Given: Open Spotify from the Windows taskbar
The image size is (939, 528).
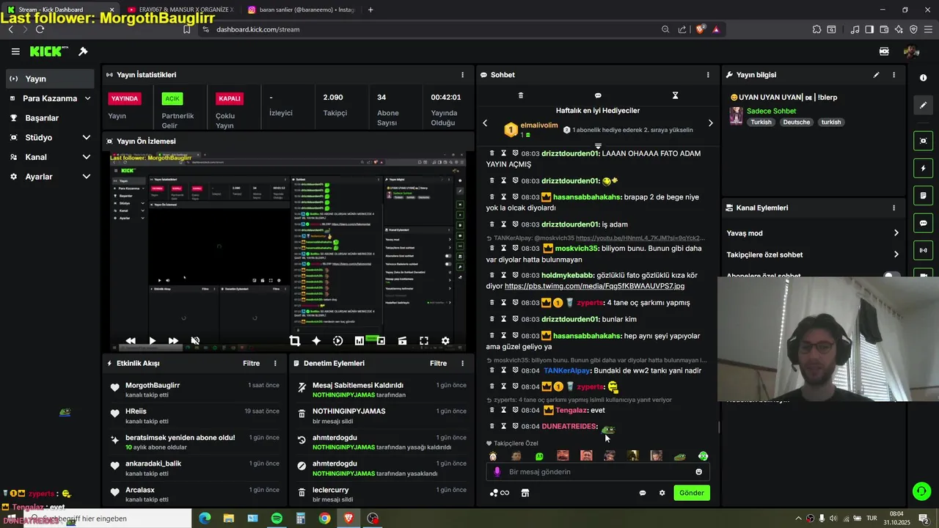Looking at the screenshot, I should (x=277, y=518).
